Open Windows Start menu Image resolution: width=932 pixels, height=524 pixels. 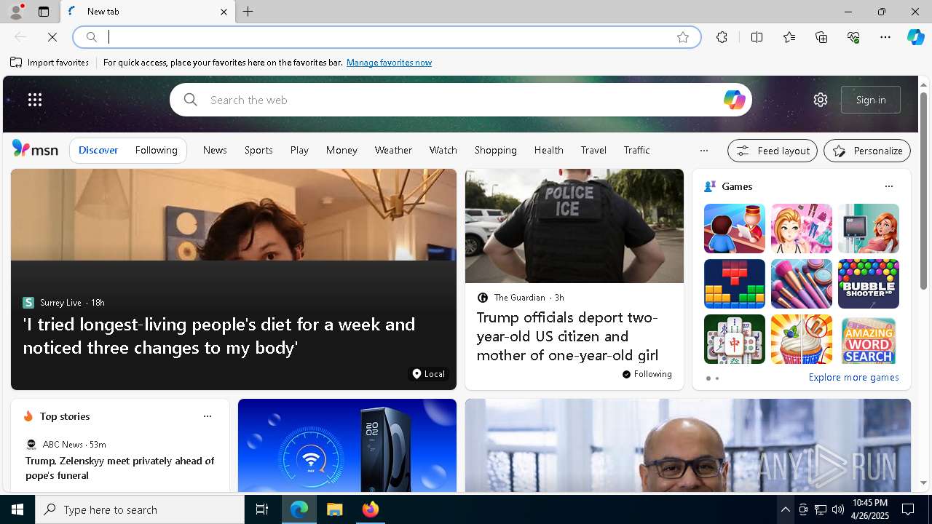point(17,509)
